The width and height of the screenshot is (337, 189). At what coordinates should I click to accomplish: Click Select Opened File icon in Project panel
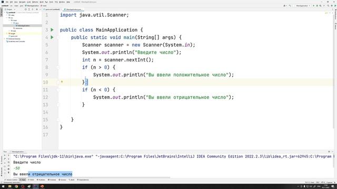[26, 9]
